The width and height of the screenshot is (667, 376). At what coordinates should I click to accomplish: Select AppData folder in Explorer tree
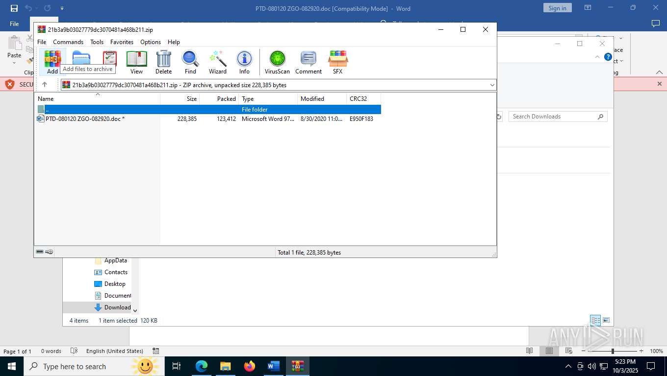click(x=111, y=260)
